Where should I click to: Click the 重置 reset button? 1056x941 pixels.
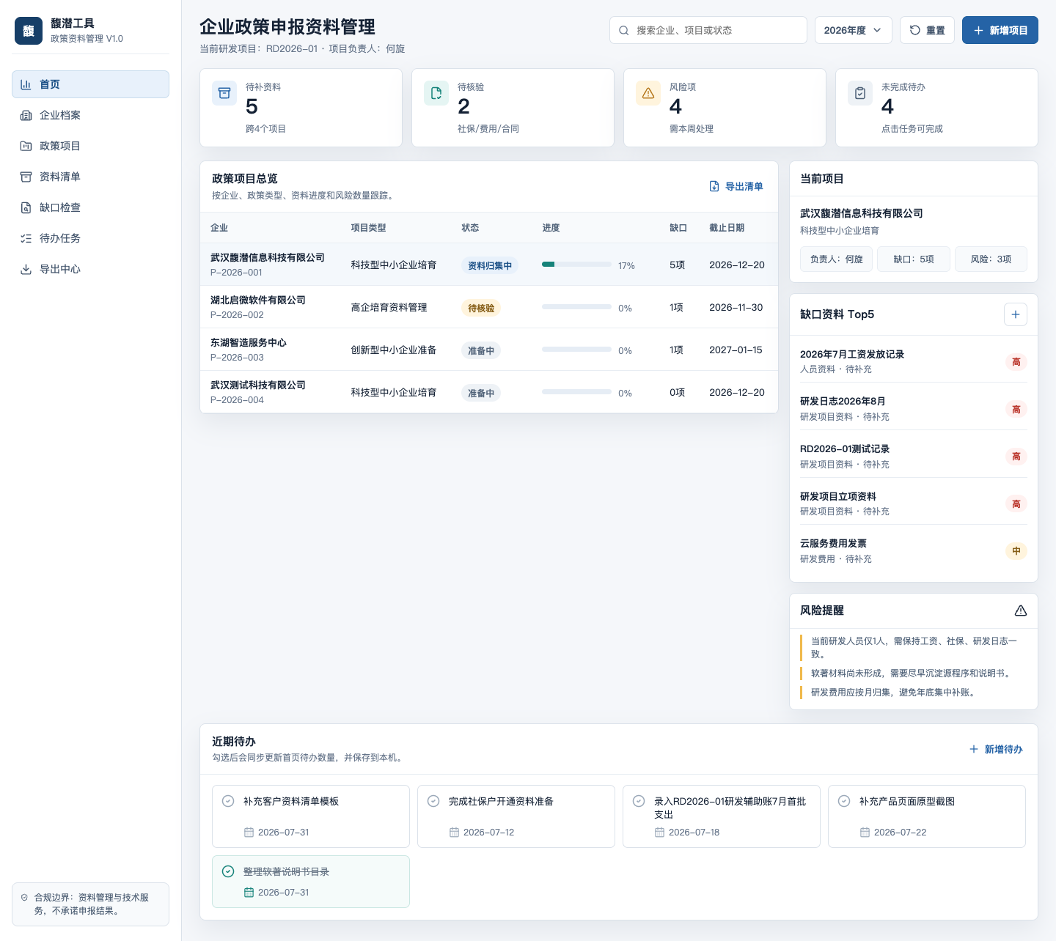pos(927,30)
